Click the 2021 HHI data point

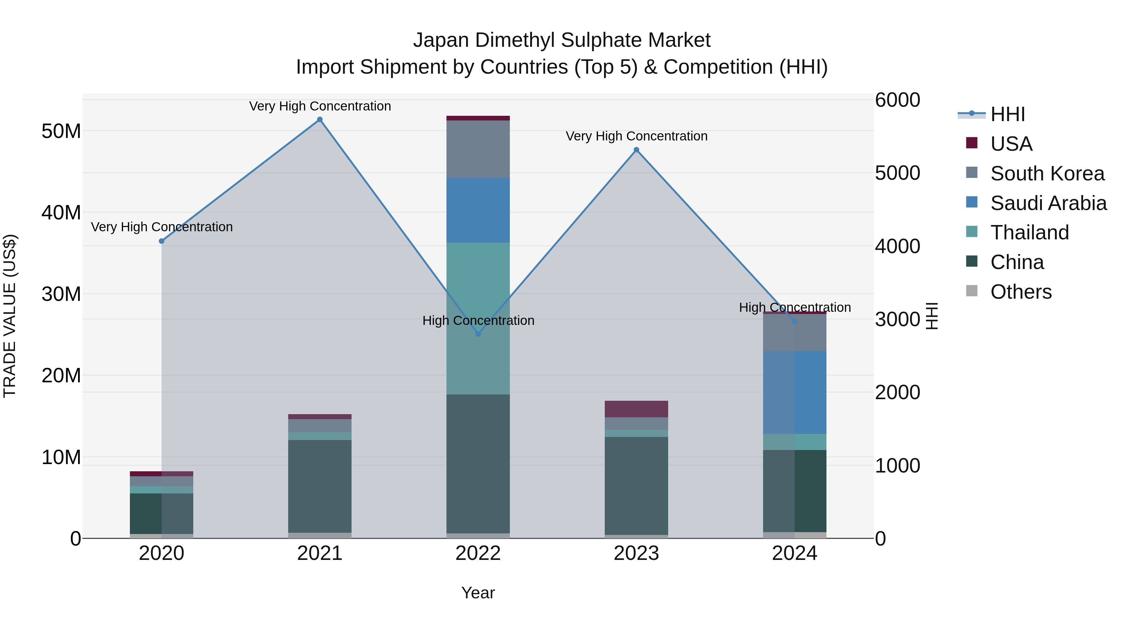coord(320,120)
